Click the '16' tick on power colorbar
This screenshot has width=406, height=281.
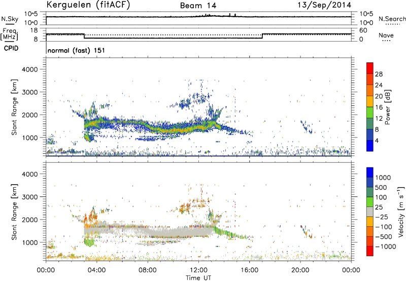[x=379, y=108]
